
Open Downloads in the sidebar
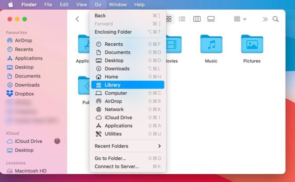pyautogui.click(x=27, y=85)
